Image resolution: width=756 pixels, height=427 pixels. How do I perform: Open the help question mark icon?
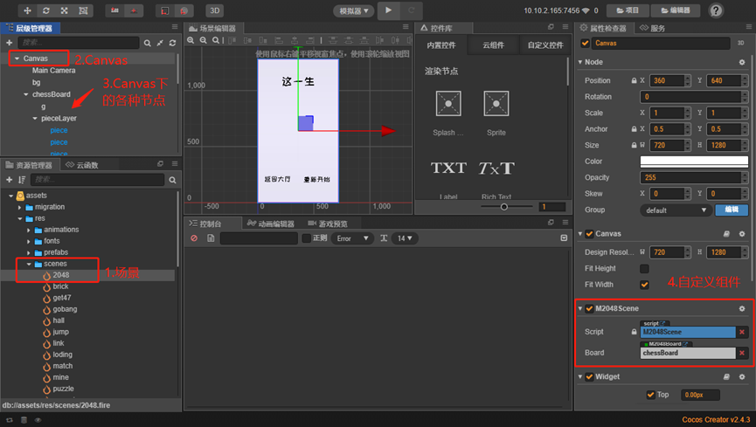pos(716,10)
